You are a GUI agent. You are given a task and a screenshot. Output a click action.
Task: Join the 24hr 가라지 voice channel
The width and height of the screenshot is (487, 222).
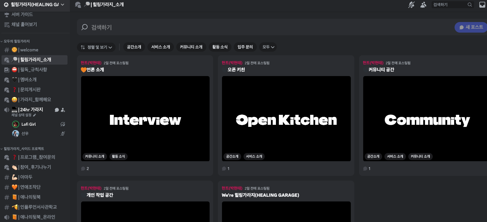[32, 110]
